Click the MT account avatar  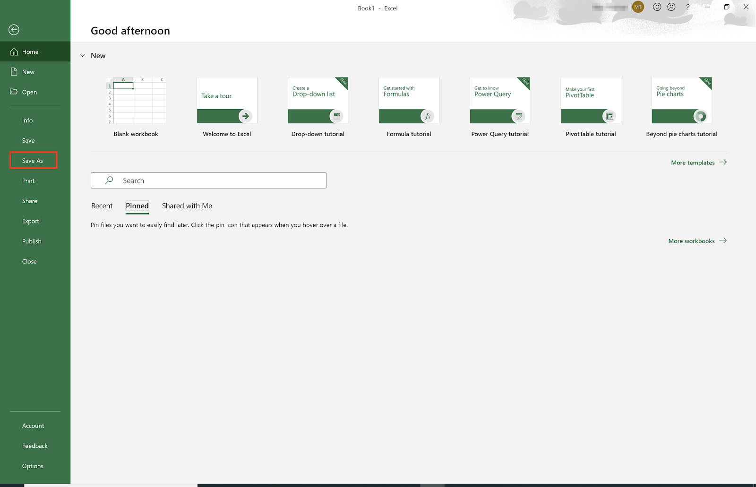point(638,7)
